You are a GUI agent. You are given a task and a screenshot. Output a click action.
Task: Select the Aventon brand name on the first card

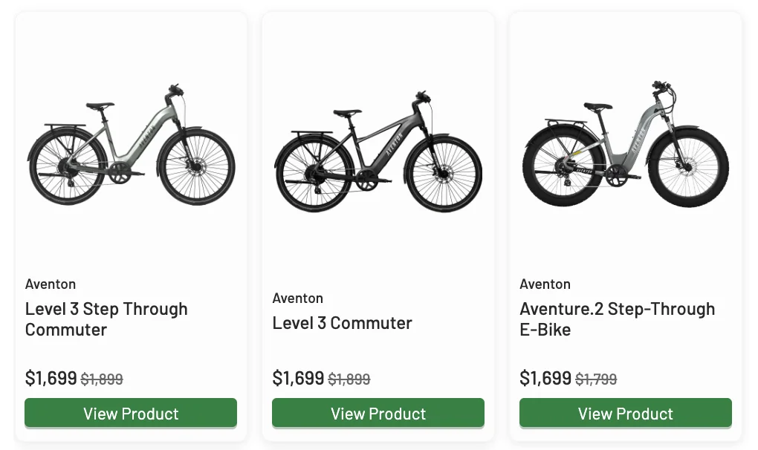(x=51, y=284)
